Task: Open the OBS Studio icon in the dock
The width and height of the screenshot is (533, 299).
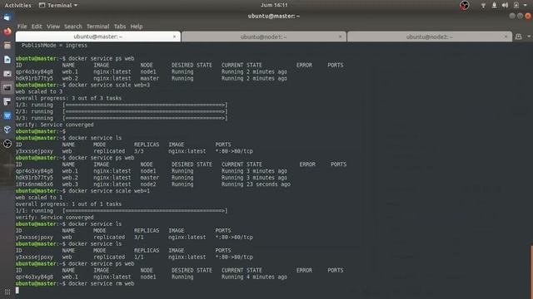Action: click(x=7, y=144)
